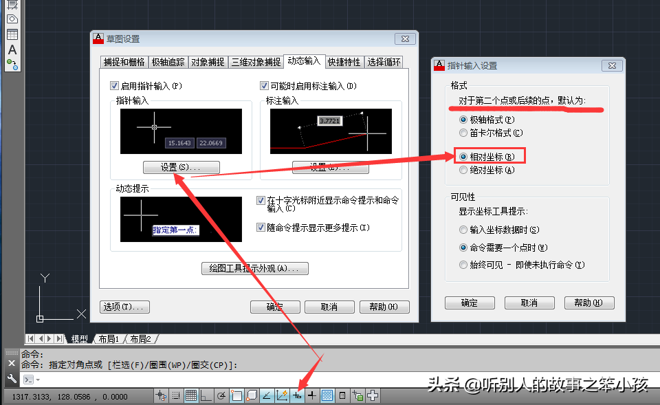660x405 pixels.
Task: Toggle Dynamic Input in status bar
Action: [x=297, y=395]
